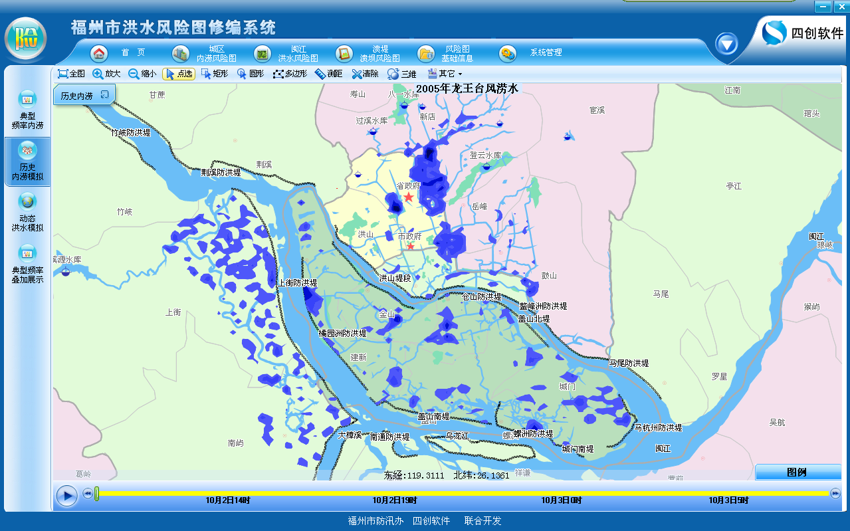Jump to the timeline end with forward button
This screenshot has height=531, width=850.
tap(835, 493)
